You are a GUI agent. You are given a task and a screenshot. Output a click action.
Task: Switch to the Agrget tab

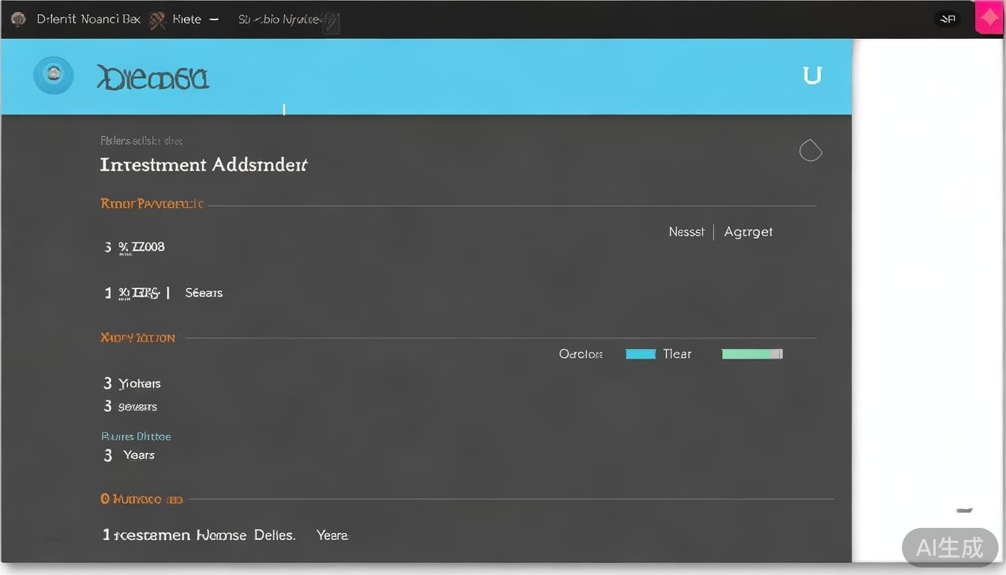pyautogui.click(x=748, y=232)
